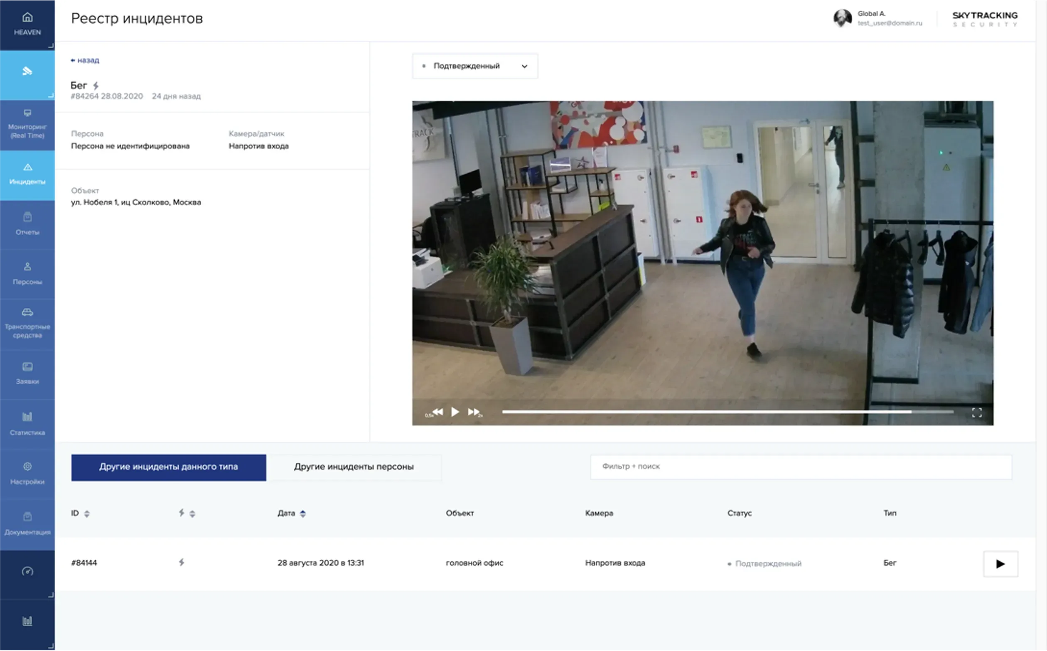
Task: Click the bottom bar-chart sidebar icon
Action: pyautogui.click(x=27, y=621)
